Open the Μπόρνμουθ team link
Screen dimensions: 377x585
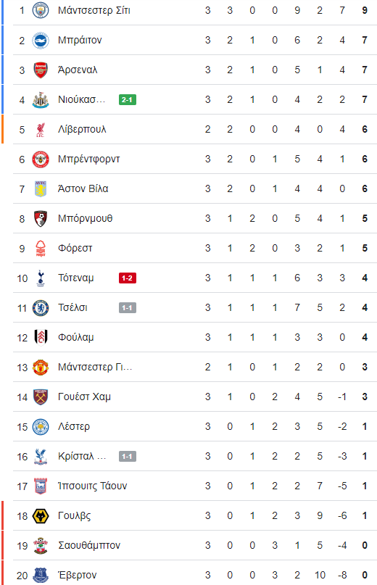pyautogui.click(x=85, y=219)
